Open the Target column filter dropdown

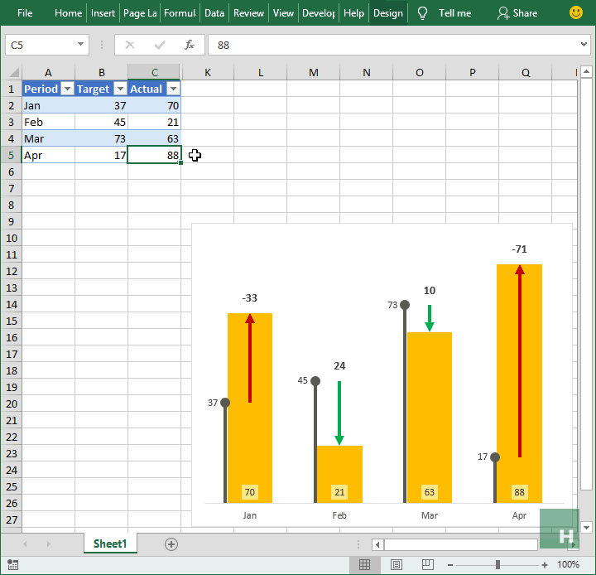pos(120,89)
